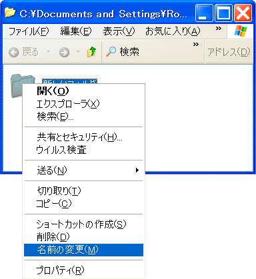Choose 削除(D) from context menu
Viewport: 256px width, 279px height.
click(83, 237)
